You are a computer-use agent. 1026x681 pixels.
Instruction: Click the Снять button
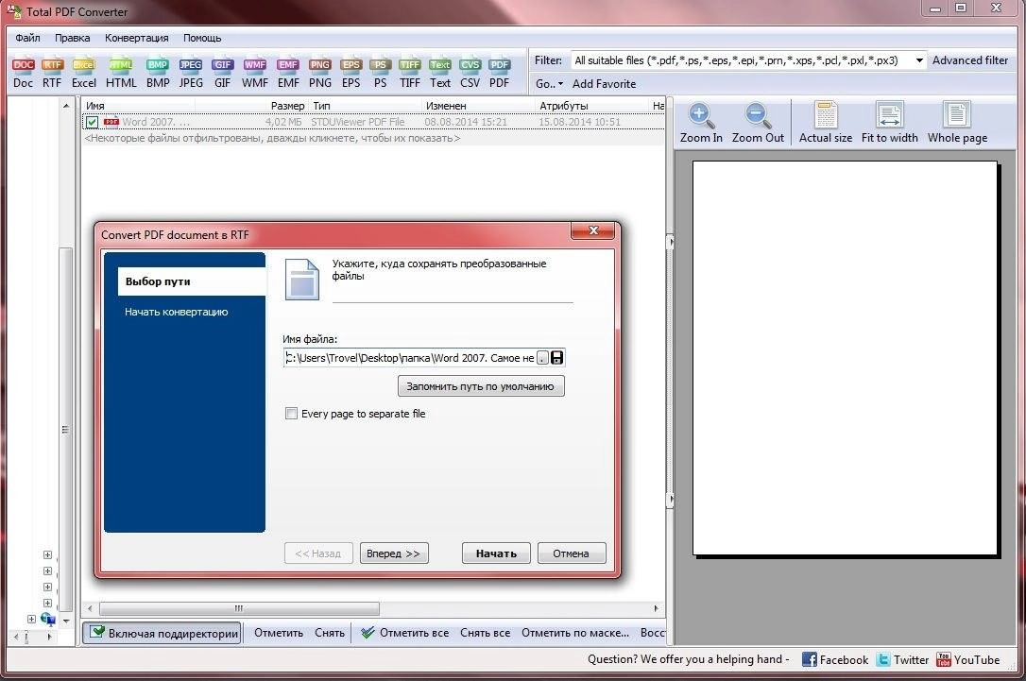(x=330, y=633)
